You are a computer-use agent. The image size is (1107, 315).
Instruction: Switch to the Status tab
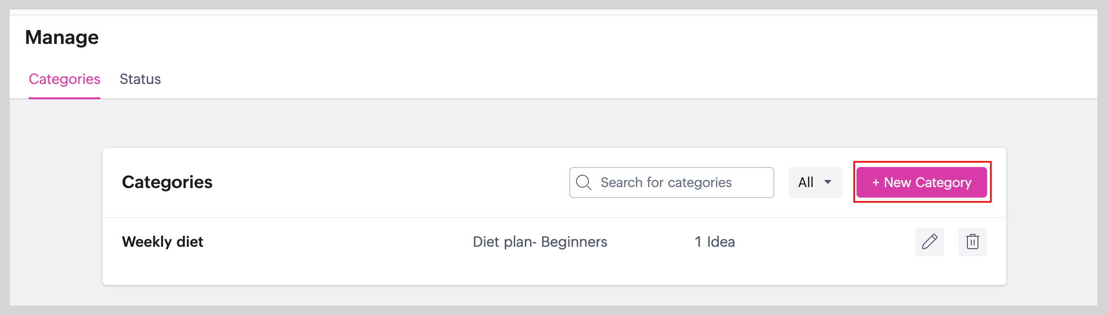(140, 79)
